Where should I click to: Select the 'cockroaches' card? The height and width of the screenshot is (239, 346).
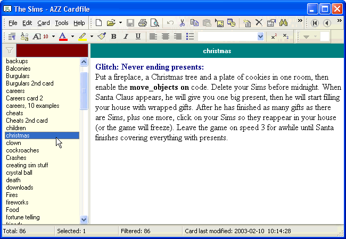[22, 150]
